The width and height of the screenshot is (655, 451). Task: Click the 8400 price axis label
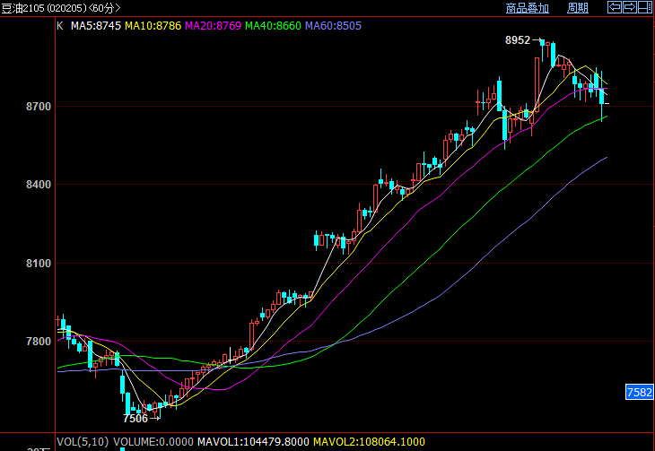coord(39,185)
